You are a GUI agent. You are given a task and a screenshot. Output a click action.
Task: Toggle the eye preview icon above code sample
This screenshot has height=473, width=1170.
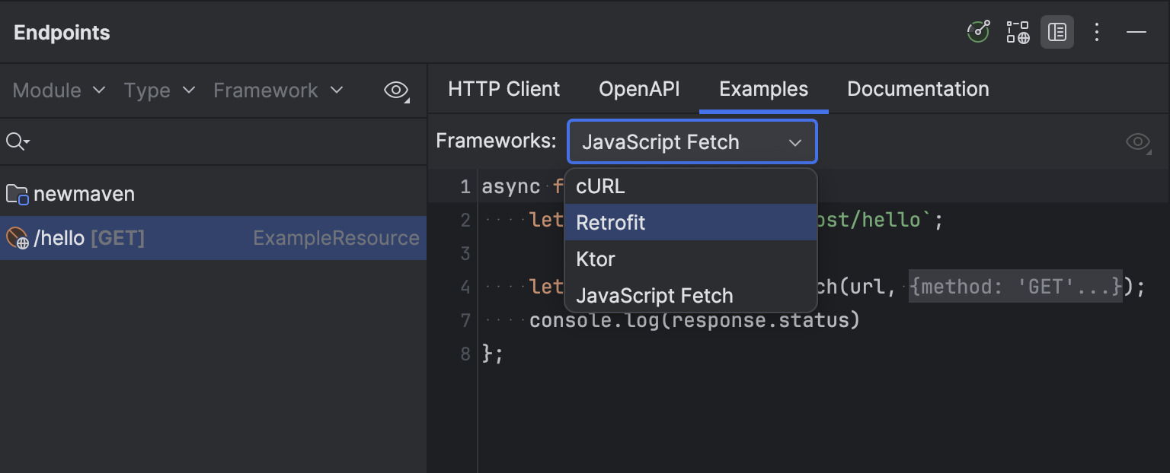(1136, 141)
